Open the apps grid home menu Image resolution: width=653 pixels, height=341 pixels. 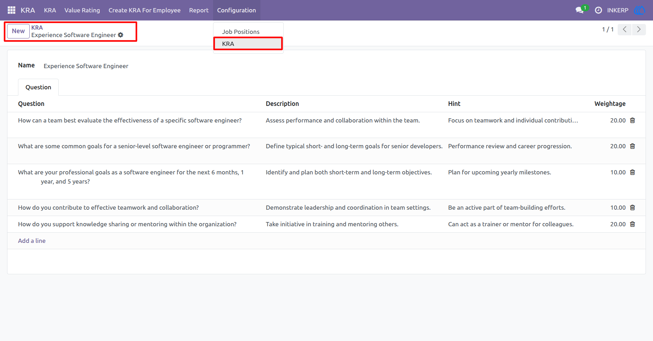[11, 10]
